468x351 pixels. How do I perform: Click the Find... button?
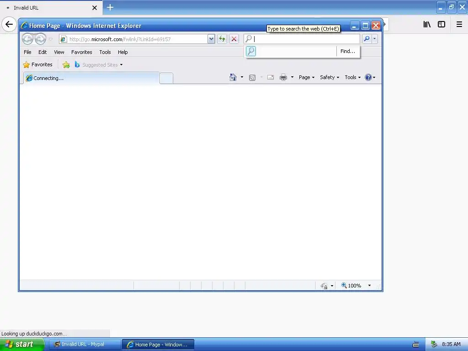point(348,51)
